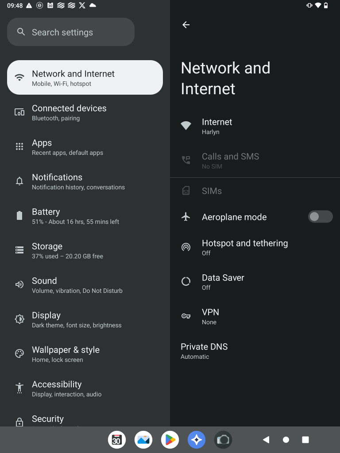Select the Data Saver icon
The image size is (340, 453).
[186, 281]
